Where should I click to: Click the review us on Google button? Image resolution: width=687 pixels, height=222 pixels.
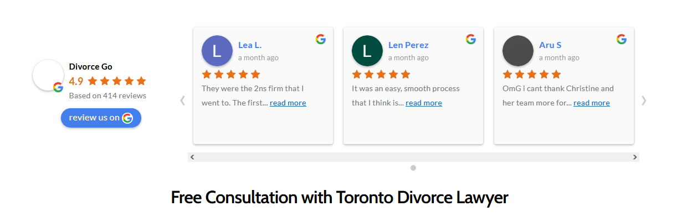click(101, 118)
